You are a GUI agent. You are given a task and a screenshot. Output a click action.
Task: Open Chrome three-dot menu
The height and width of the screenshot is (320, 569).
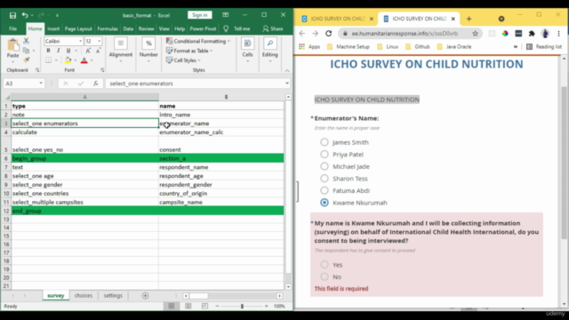pyautogui.click(x=558, y=34)
